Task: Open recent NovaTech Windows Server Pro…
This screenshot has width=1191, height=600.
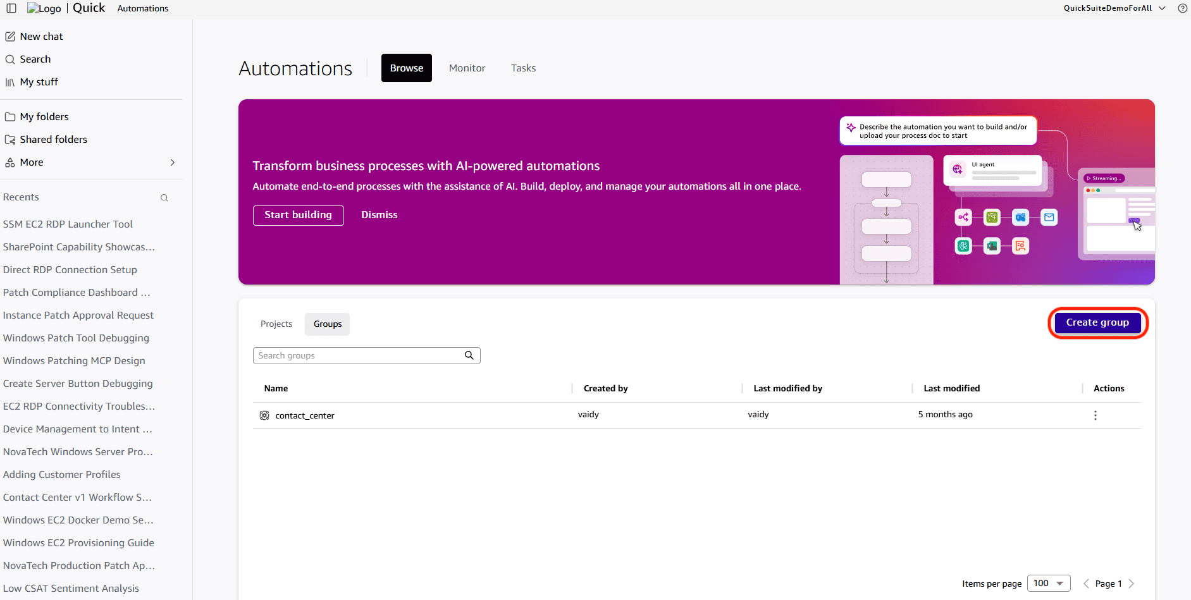Action: 78,452
